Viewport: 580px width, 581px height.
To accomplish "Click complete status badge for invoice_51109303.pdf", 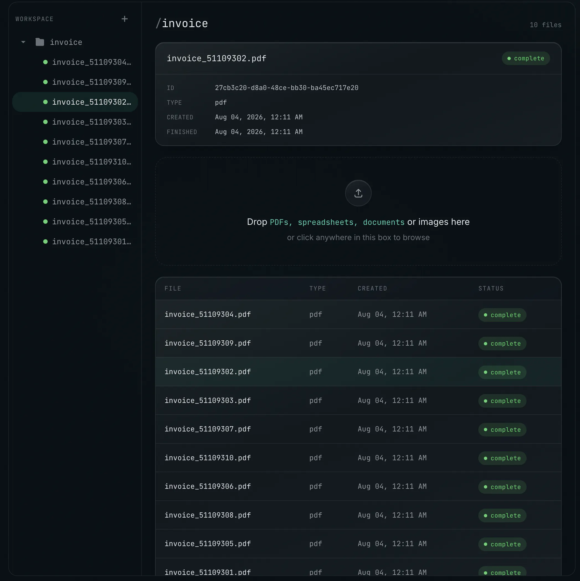I will (502, 401).
